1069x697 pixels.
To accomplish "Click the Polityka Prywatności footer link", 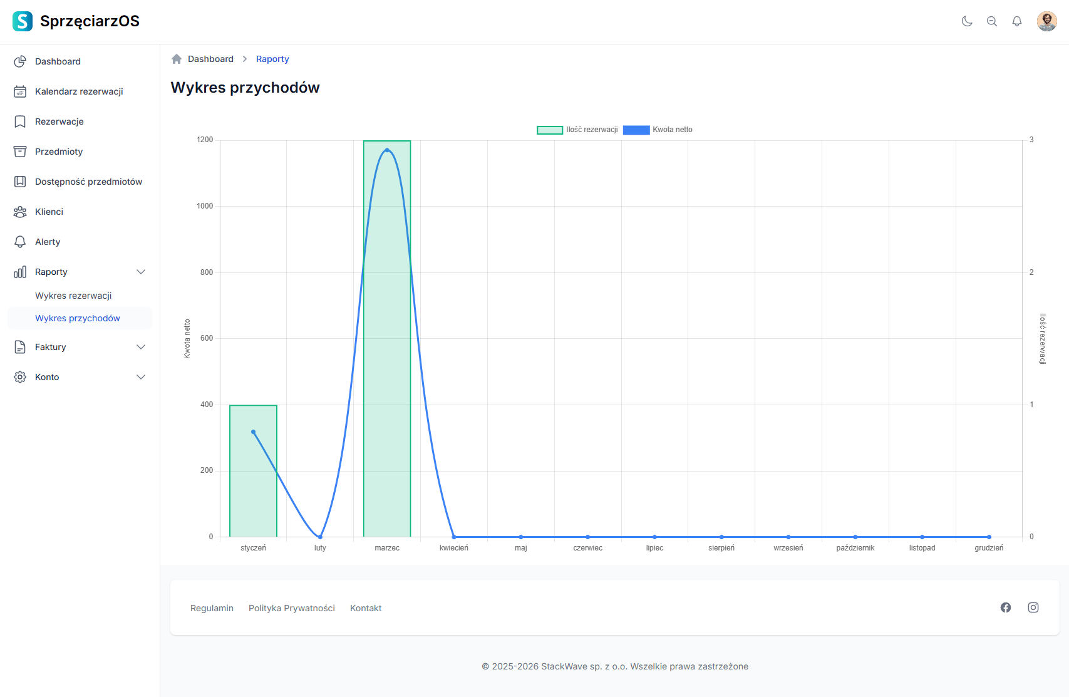I will tap(292, 608).
